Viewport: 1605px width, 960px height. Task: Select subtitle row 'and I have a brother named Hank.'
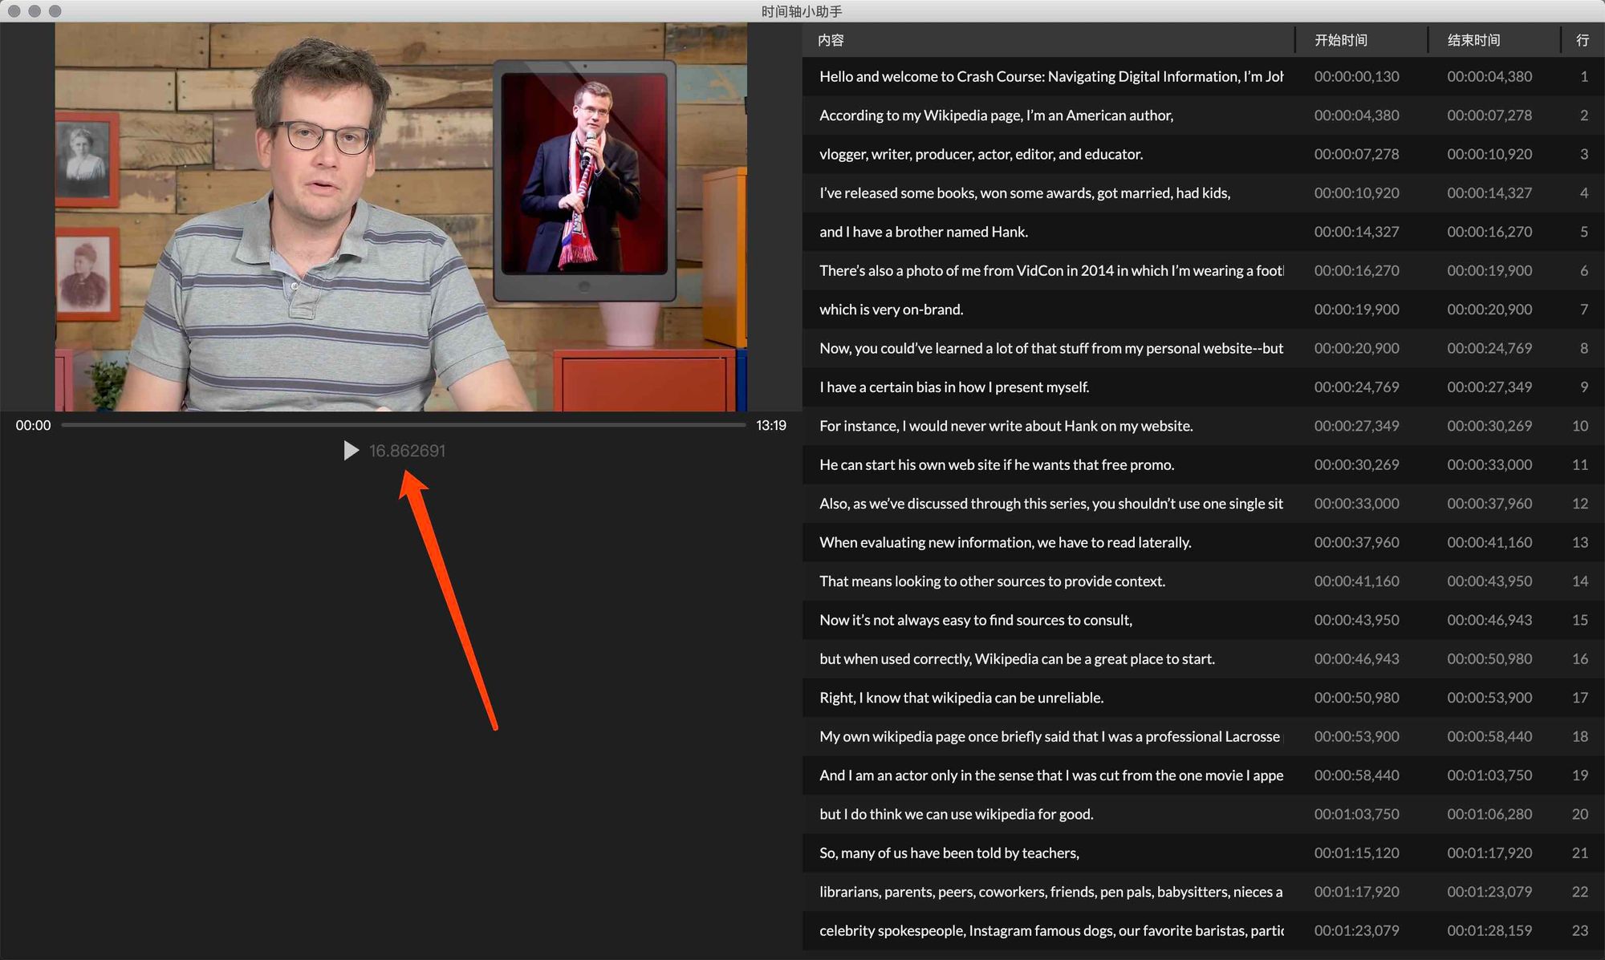click(x=923, y=232)
